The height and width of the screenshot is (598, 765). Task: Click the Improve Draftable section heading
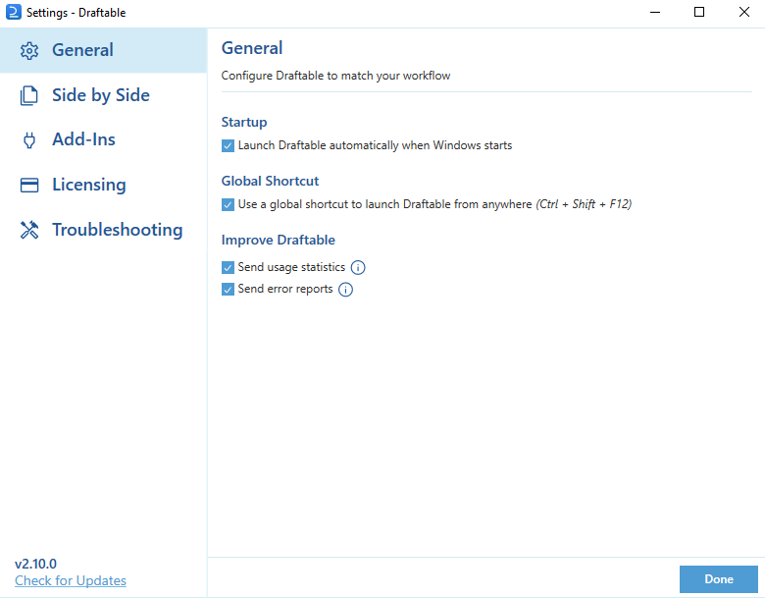coord(279,240)
